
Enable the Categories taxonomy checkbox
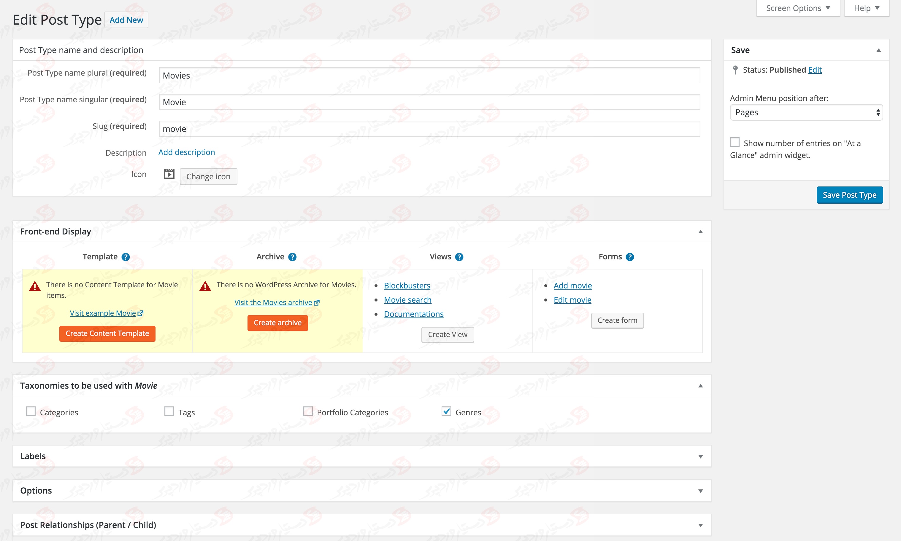[x=31, y=411]
